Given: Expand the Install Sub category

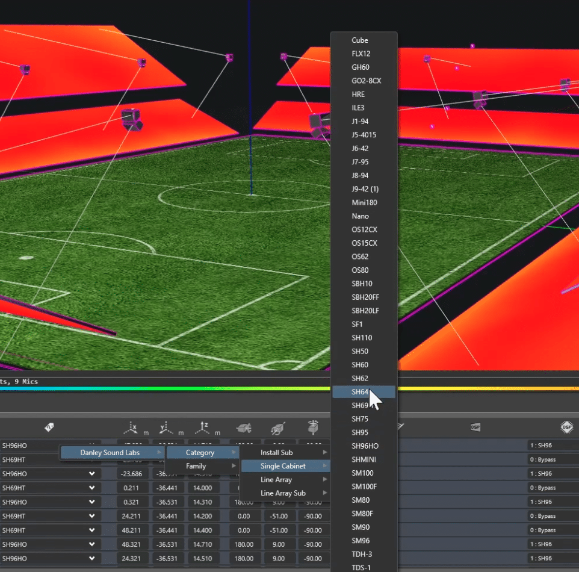Looking at the screenshot, I should 285,452.
